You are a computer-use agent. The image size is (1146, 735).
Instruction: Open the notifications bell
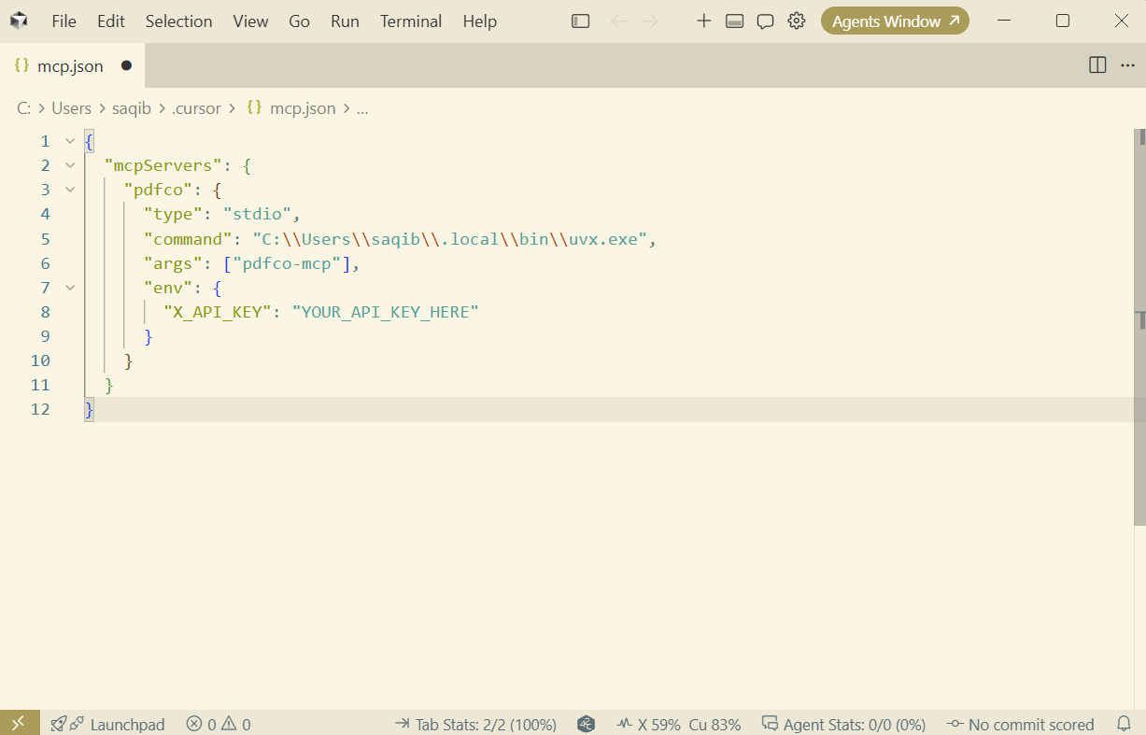coord(1125,724)
